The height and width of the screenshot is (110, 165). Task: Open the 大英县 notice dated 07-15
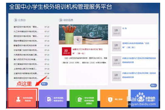[31, 55]
